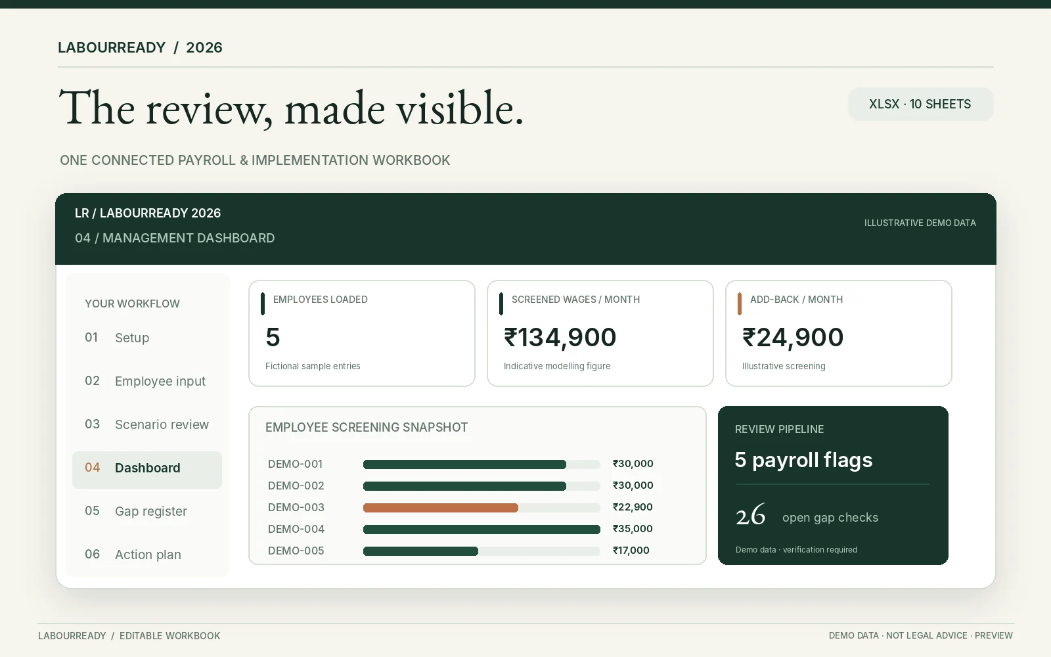Click the Employees Loaded card
This screenshot has height=657, width=1051.
point(362,334)
